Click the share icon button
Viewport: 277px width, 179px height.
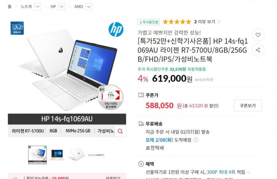258,50
